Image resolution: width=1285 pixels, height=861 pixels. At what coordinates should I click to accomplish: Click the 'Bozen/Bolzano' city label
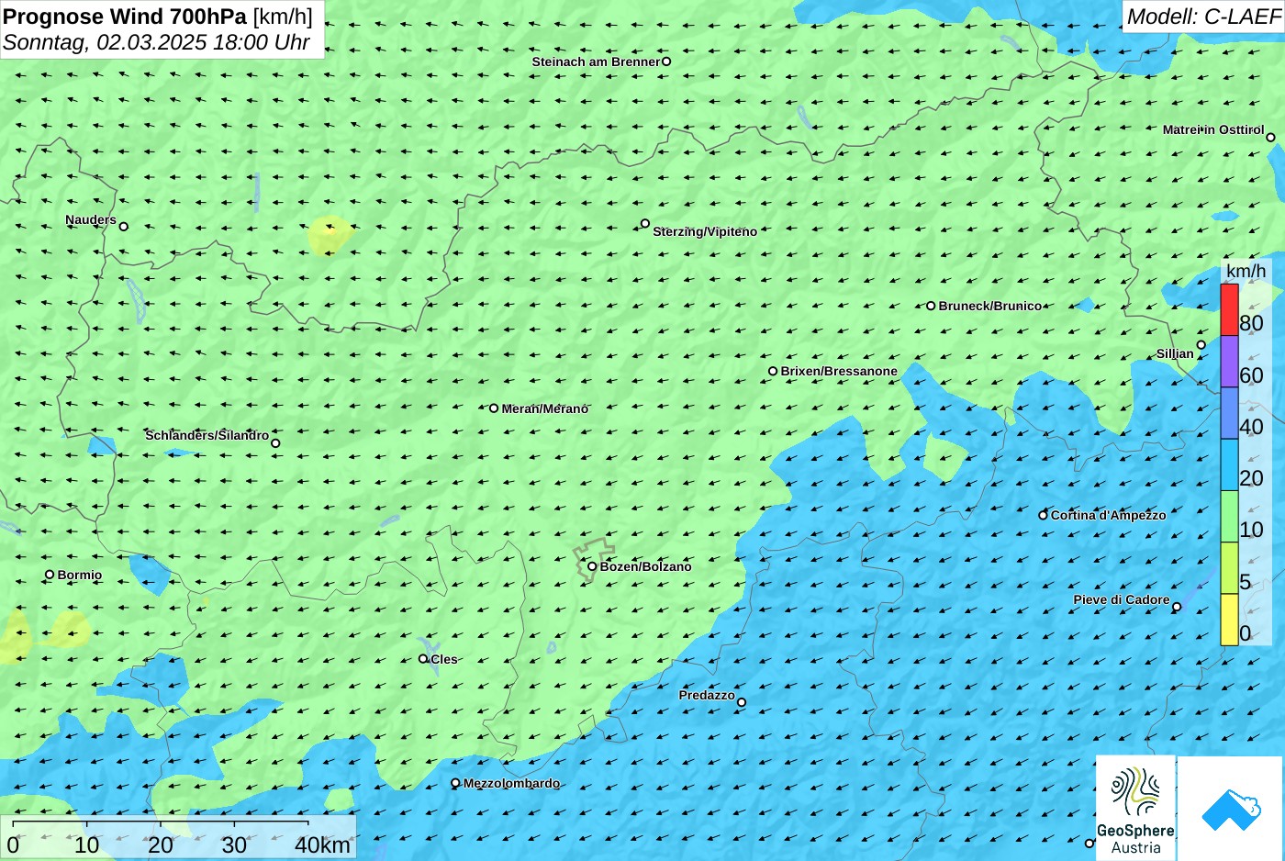pos(646,566)
